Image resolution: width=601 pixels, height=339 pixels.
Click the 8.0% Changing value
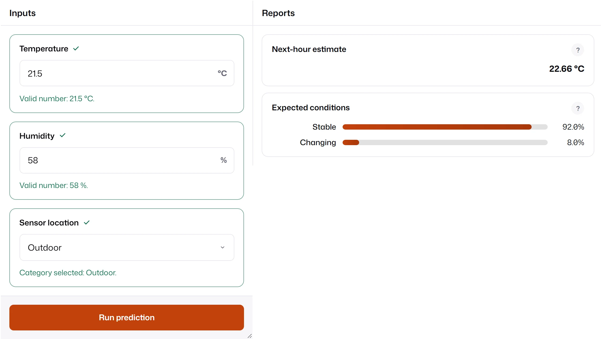576,142
